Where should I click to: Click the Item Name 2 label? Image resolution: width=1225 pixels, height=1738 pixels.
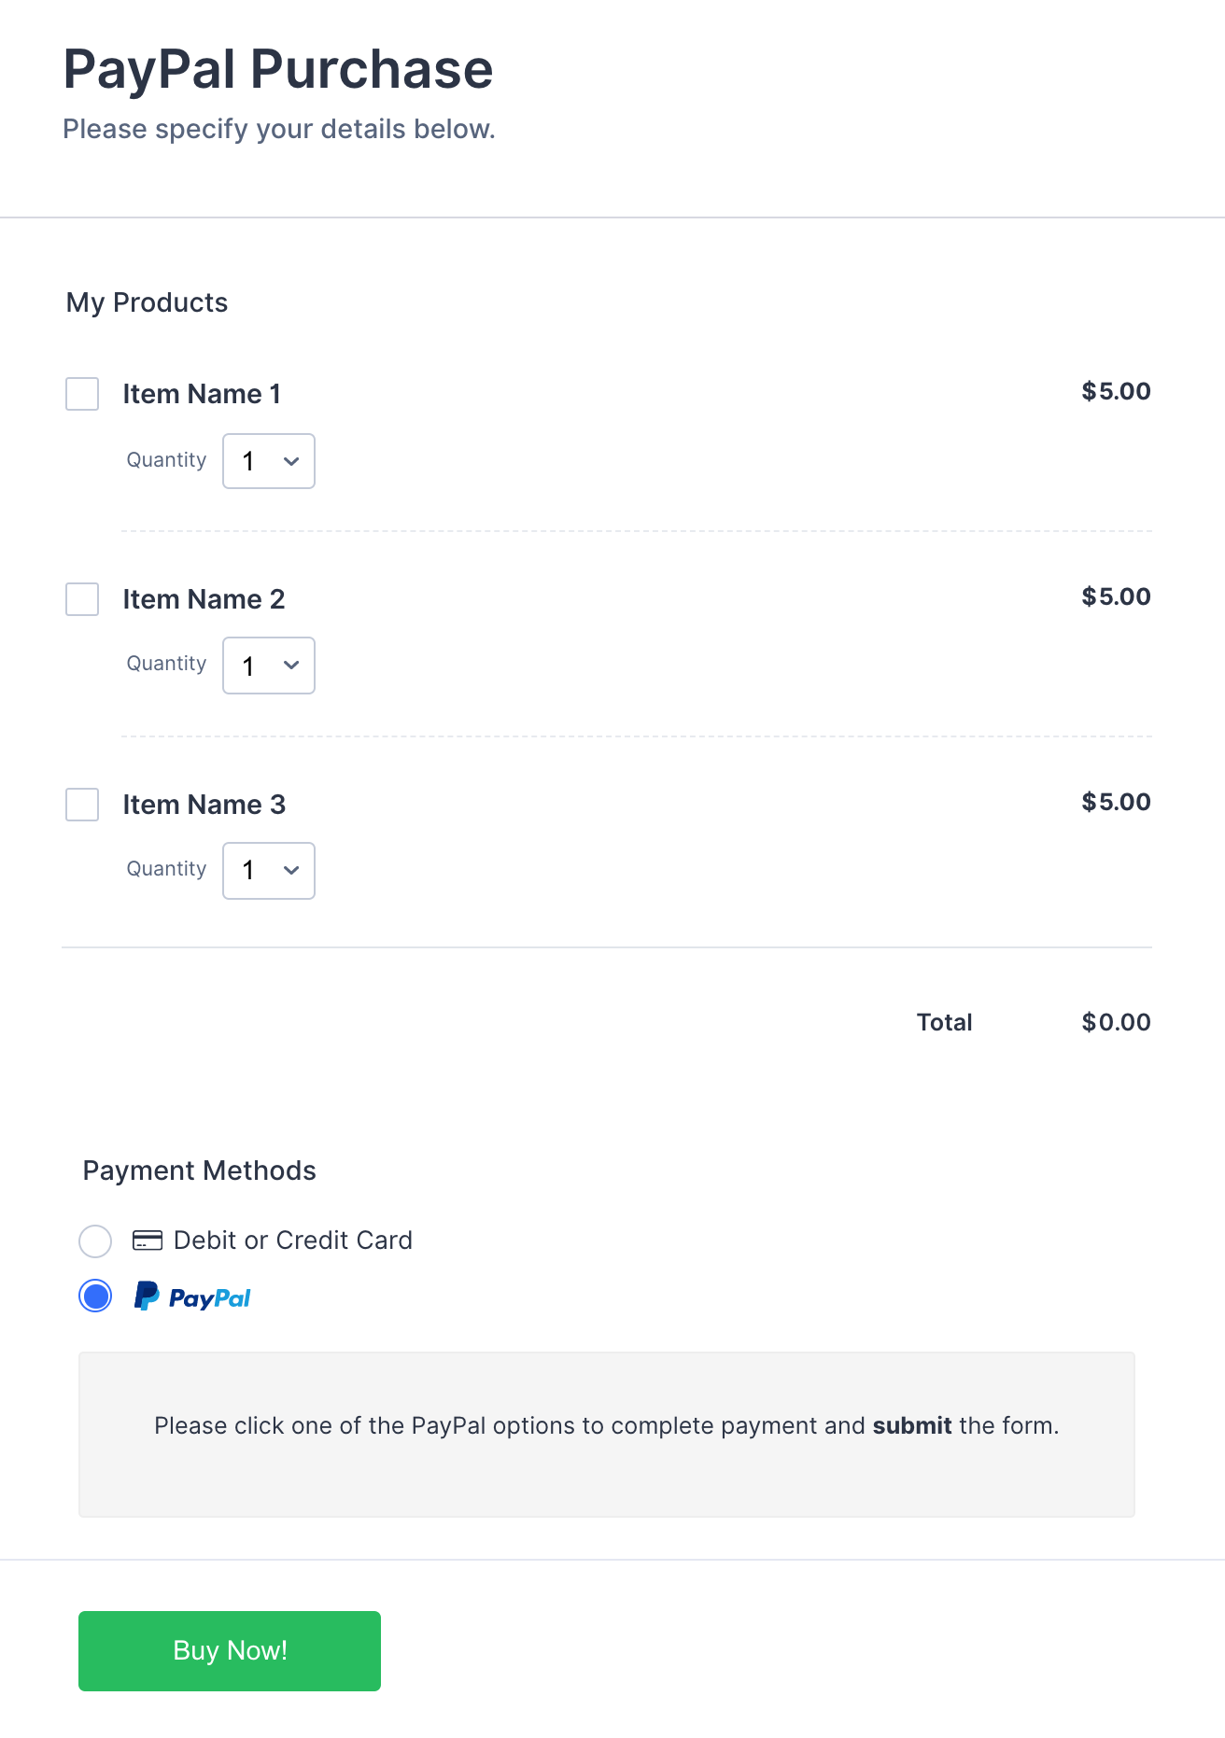pyautogui.click(x=204, y=599)
